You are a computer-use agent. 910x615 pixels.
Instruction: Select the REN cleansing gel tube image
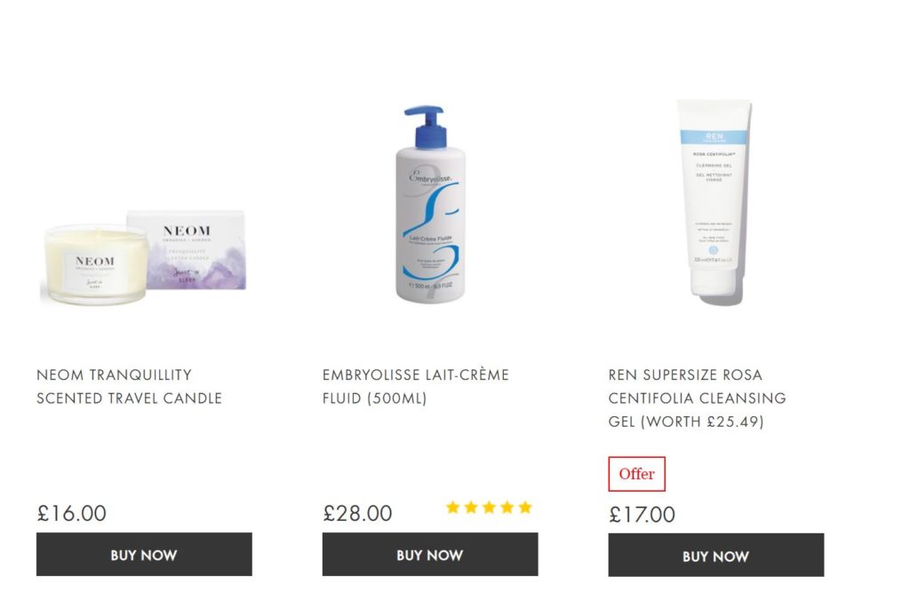715,201
